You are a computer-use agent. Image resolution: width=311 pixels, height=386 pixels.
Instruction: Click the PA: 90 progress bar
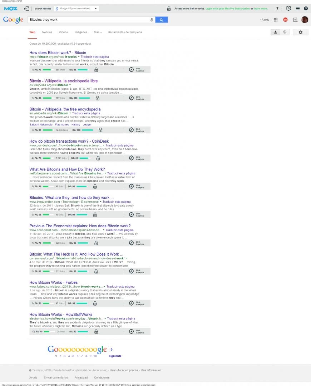(49, 130)
